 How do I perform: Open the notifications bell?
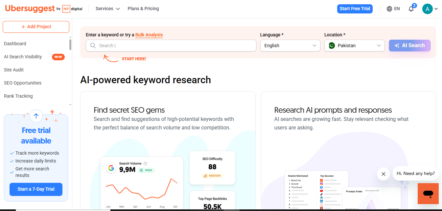411,9
